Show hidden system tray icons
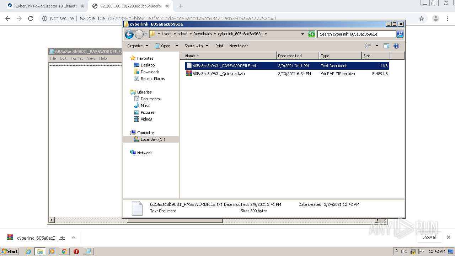 coord(396,251)
